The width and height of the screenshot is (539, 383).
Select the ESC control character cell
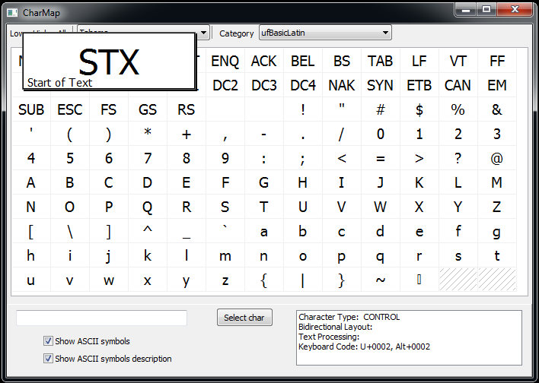70,110
